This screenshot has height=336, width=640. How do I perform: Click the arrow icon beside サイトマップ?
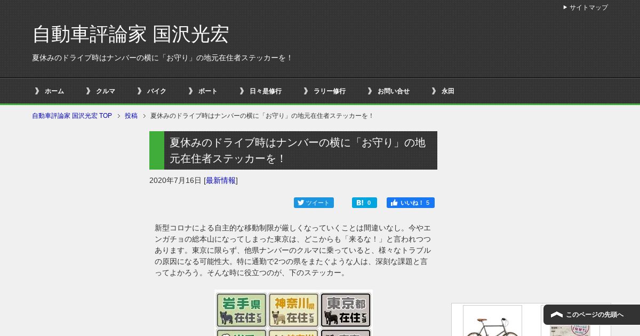point(565,7)
